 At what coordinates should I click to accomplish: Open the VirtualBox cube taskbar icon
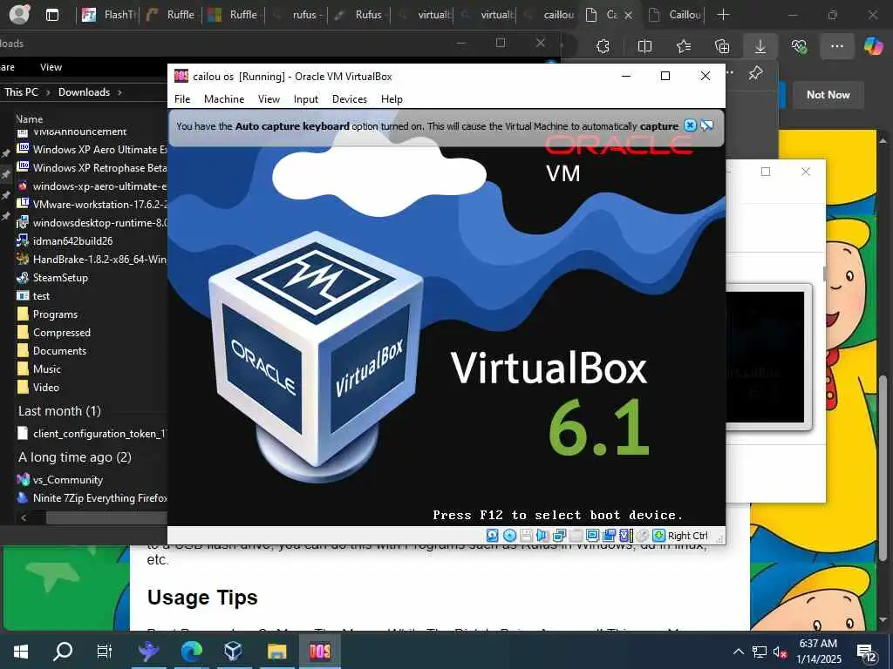[233, 652]
